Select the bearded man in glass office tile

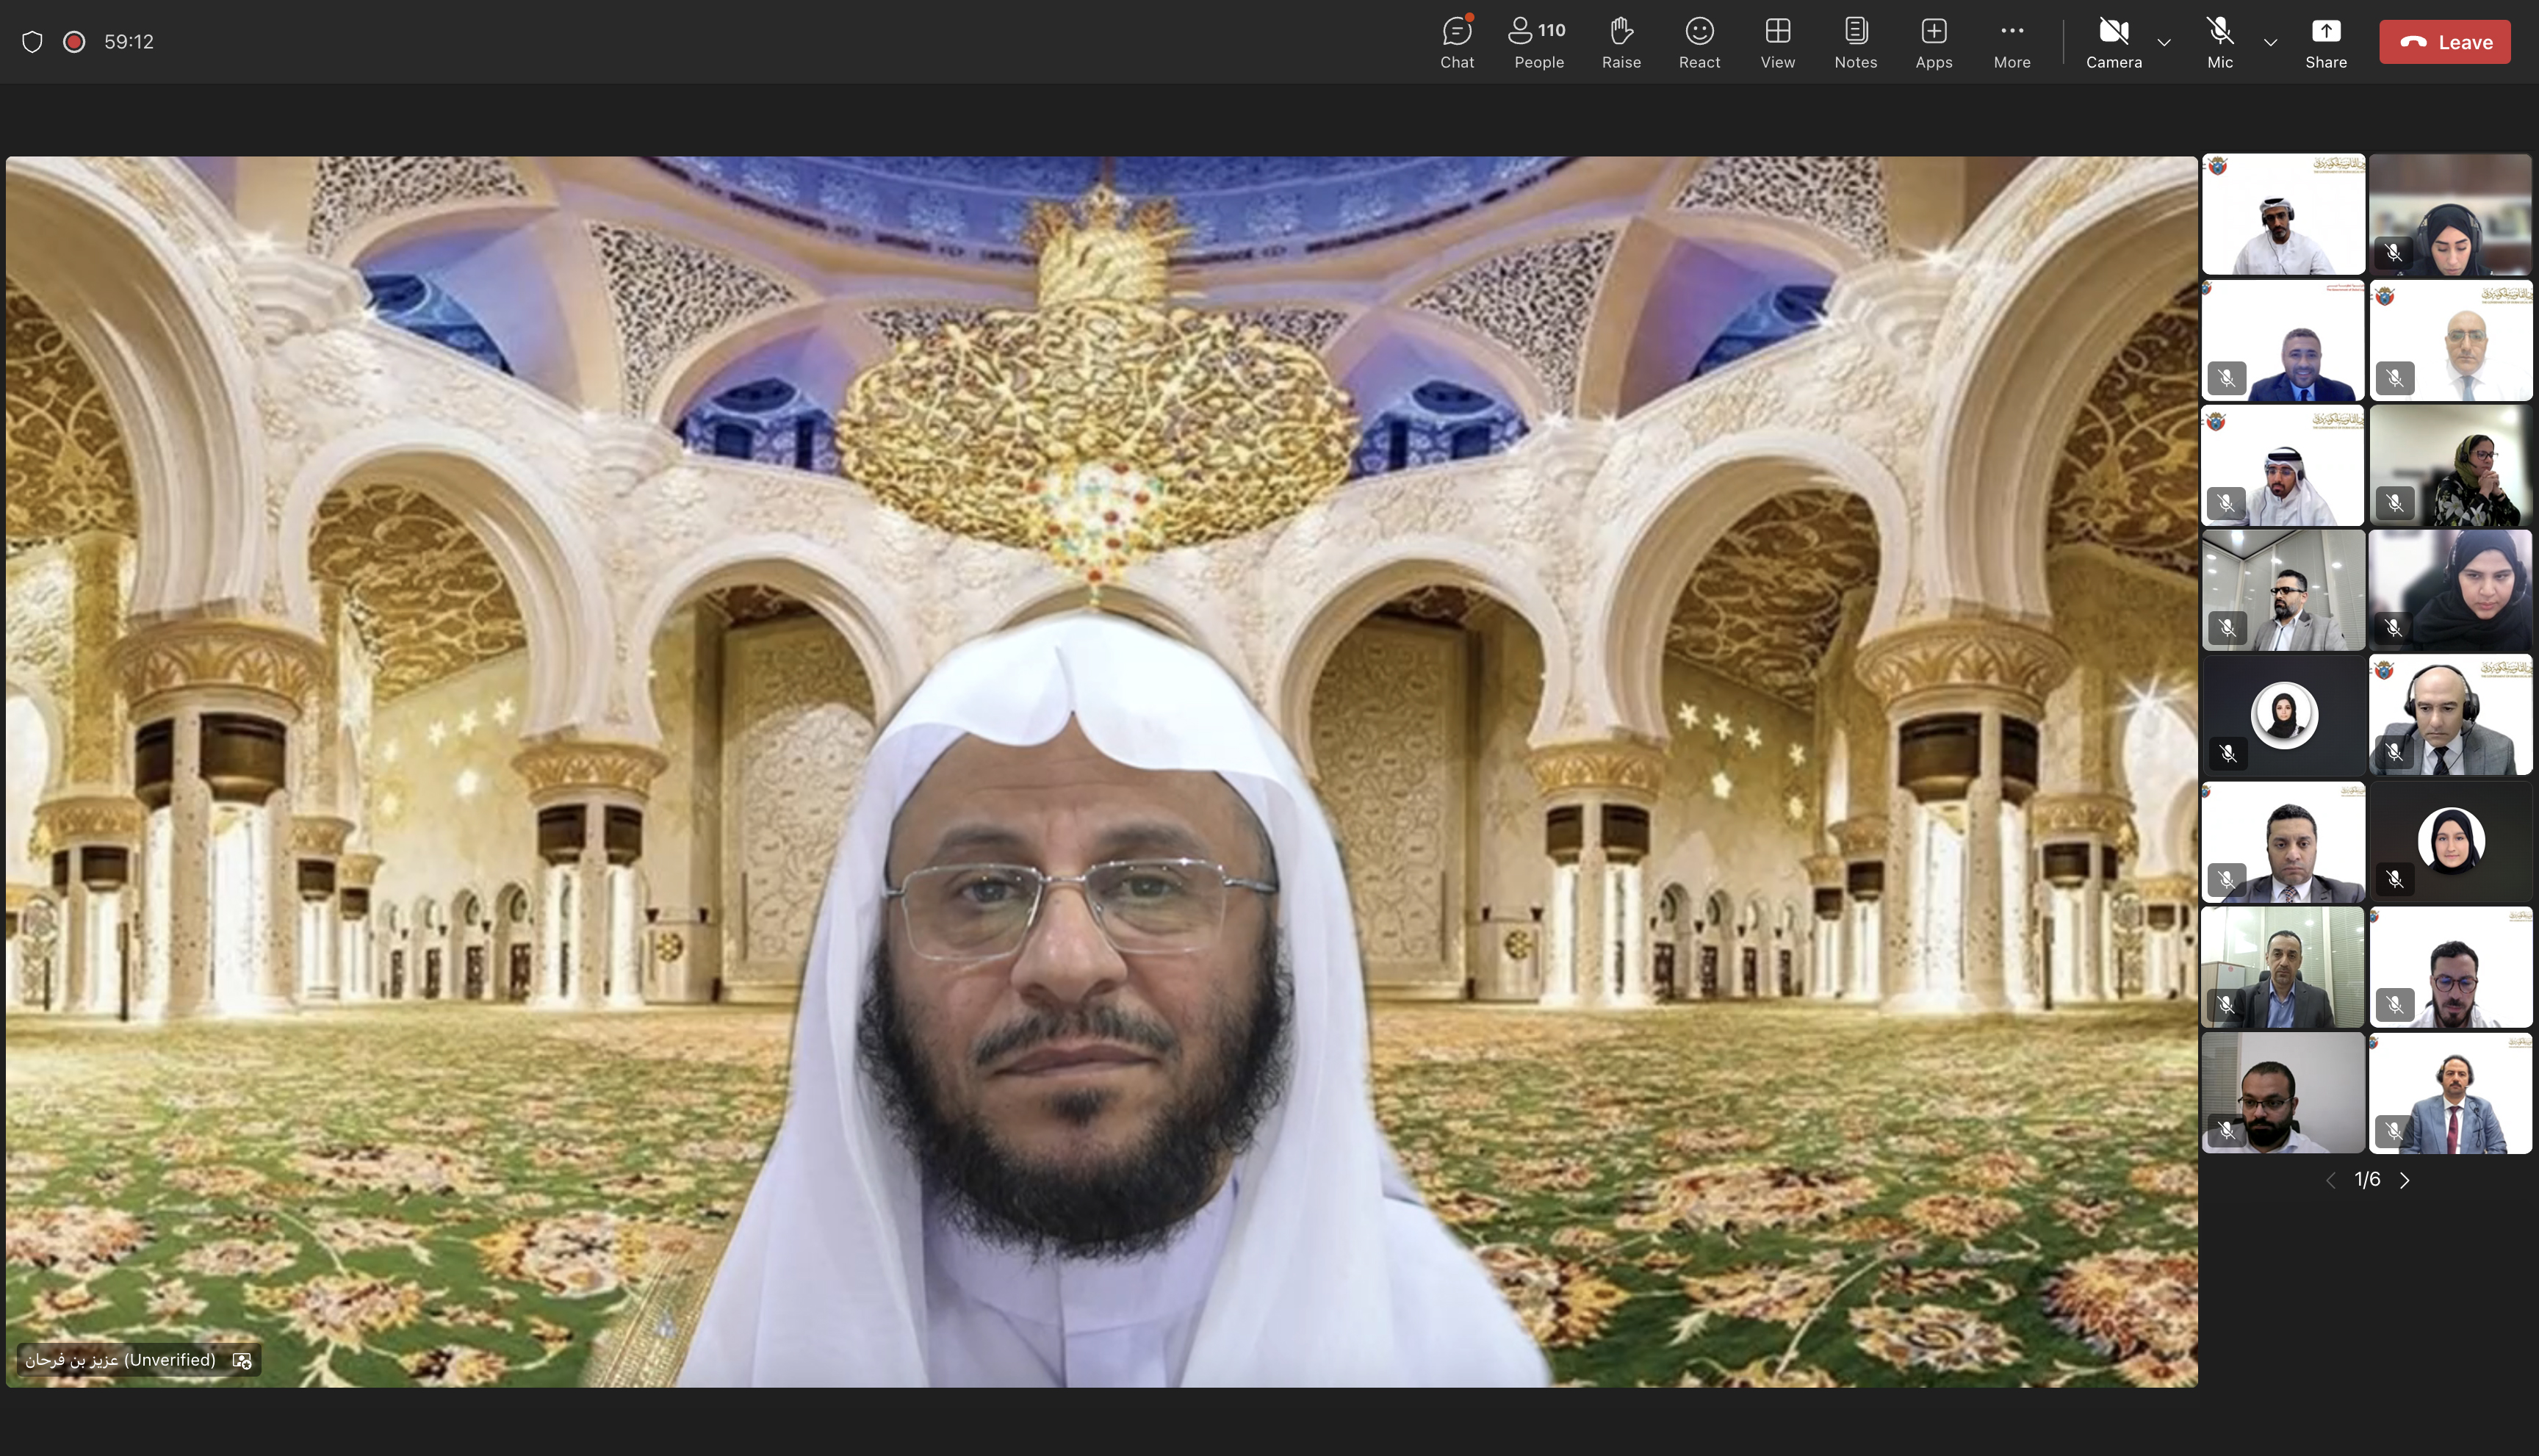click(x=2283, y=590)
